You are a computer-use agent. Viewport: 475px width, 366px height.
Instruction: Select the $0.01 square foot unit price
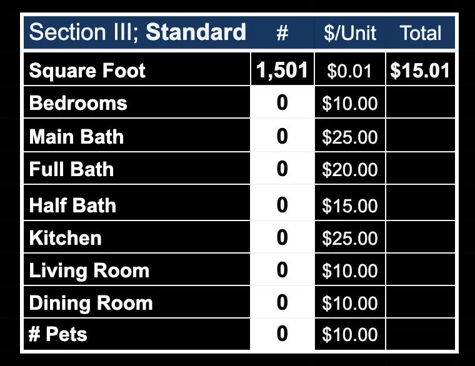pyautogui.click(x=350, y=69)
